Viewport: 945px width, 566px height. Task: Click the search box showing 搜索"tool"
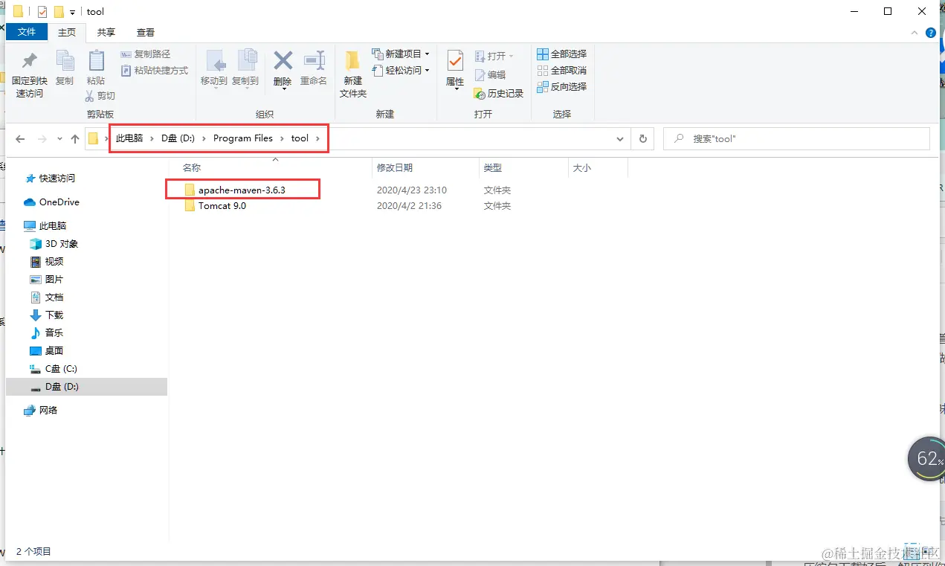[x=796, y=138]
